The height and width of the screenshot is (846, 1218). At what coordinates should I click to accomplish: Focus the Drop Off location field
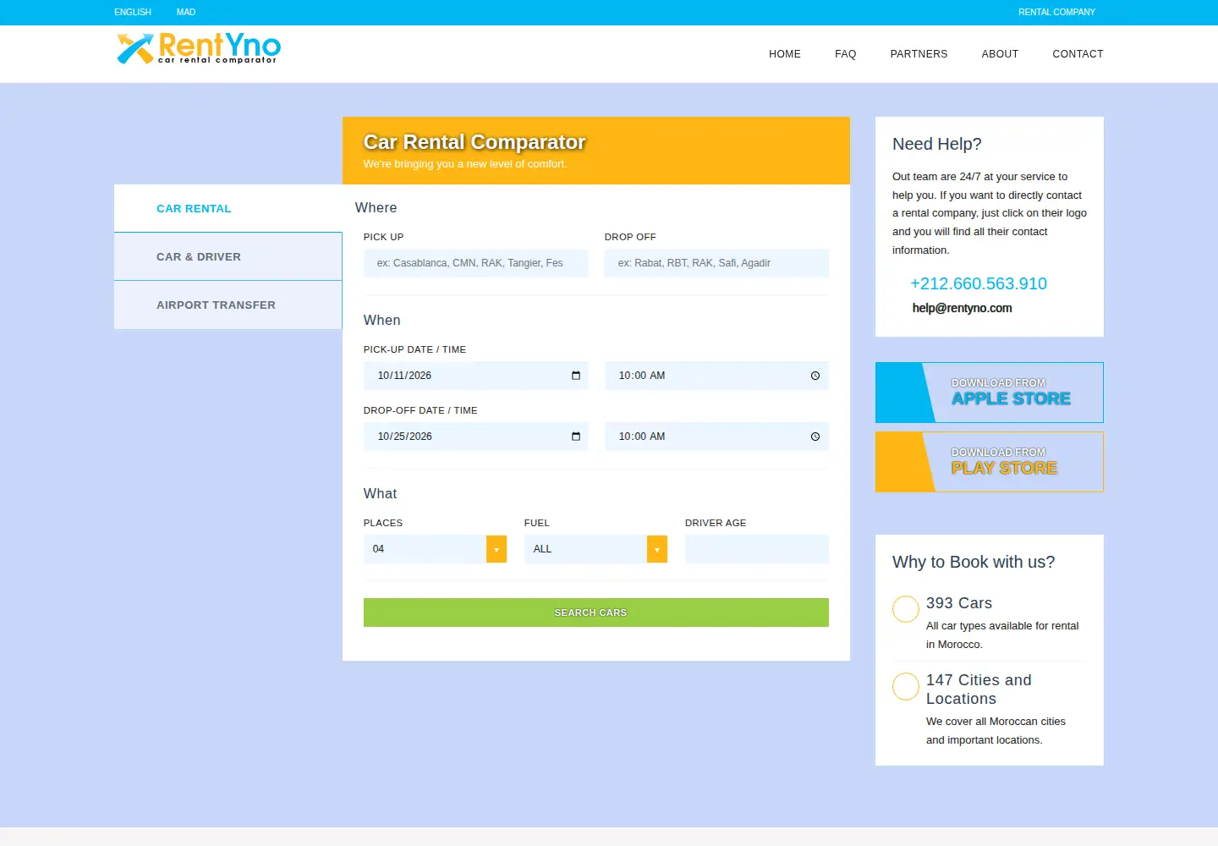point(716,263)
